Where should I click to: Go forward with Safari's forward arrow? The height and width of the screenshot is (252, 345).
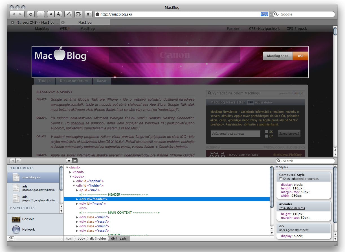[21, 14]
